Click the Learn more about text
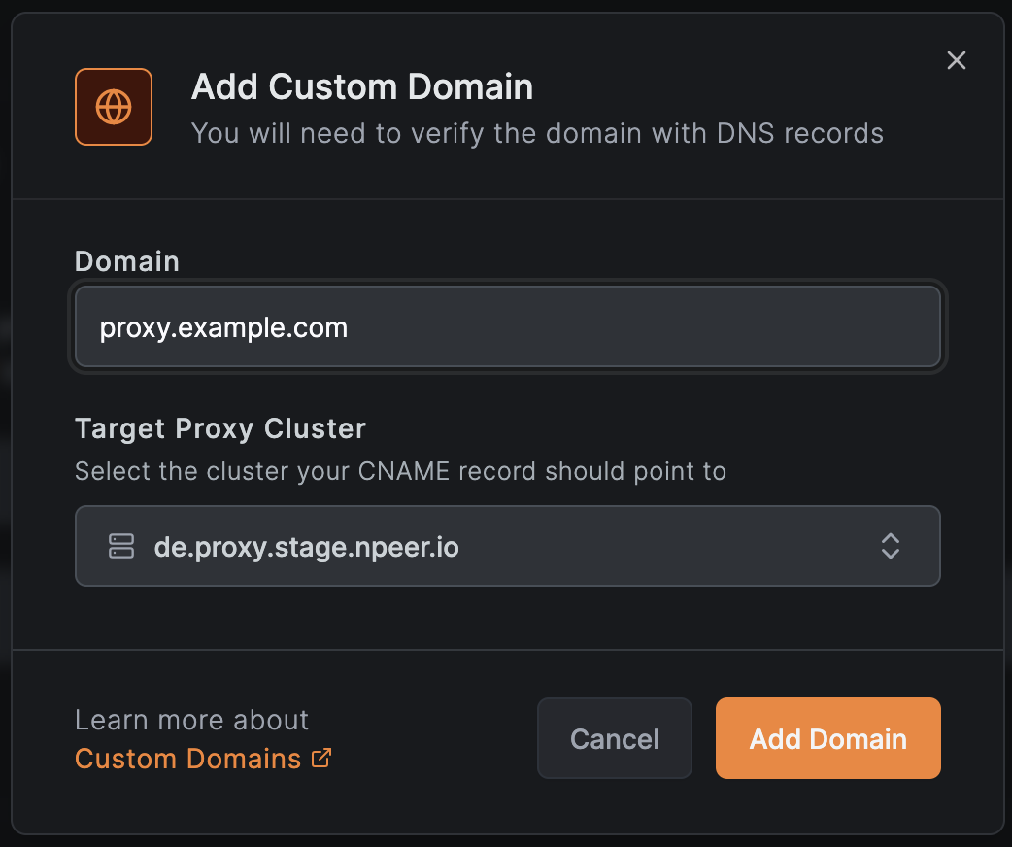This screenshot has height=847, width=1012. [x=191, y=719]
